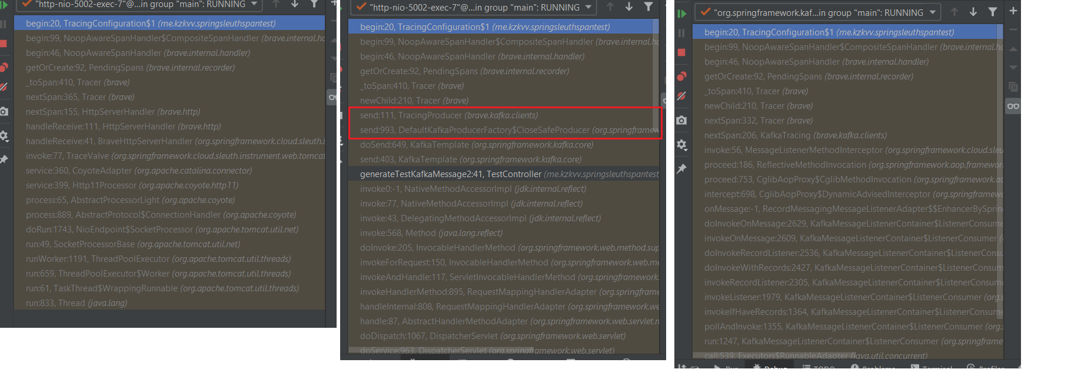Add new watch with plus icon, rightmost panel
This screenshot has width=1071, height=379.
point(1013,11)
